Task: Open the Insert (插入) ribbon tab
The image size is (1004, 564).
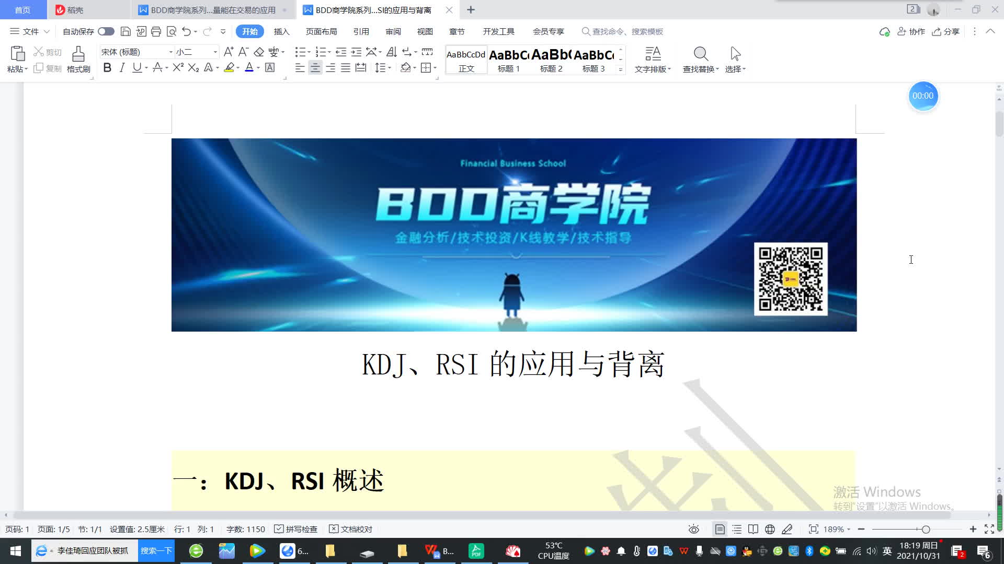Action: 281,31
